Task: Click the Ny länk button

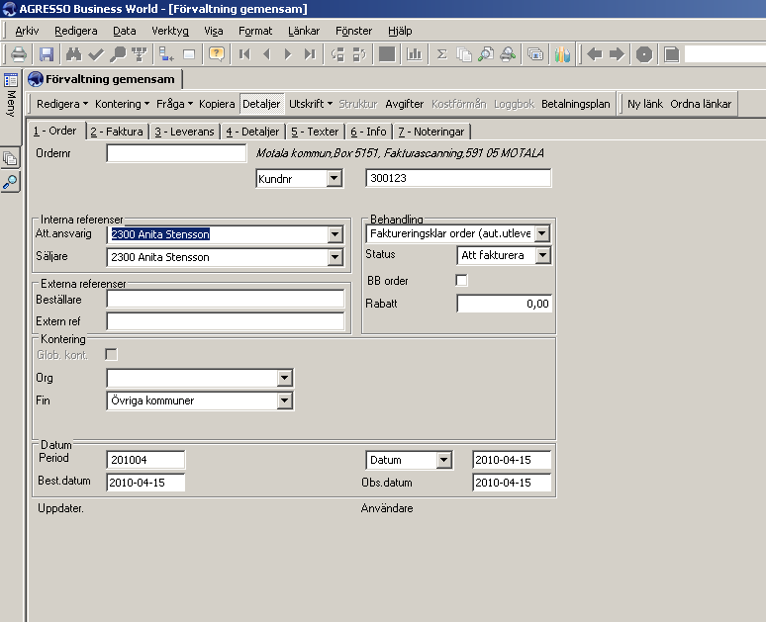Action: 645,104
